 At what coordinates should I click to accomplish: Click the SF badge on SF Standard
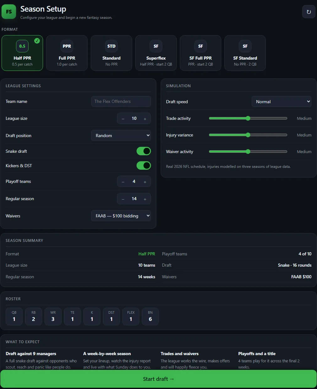pos(245,46)
